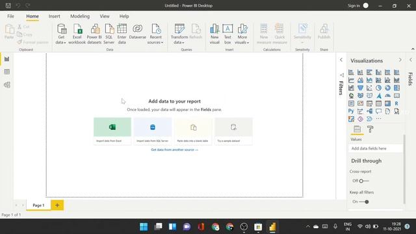Screen dimensions: 416x234
Task: Switch to Data view in left sidebar
Action: [x=7, y=72]
